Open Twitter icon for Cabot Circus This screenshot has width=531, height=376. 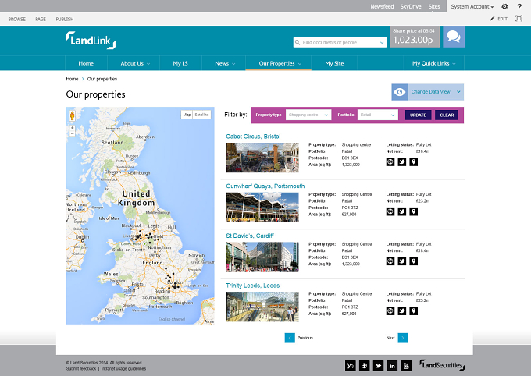[401, 161]
